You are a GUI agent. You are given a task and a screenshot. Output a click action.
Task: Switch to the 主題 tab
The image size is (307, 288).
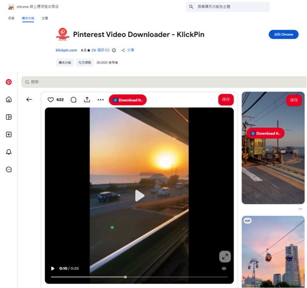[x=45, y=18]
